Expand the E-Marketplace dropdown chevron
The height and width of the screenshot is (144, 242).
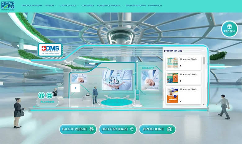tap(78, 6)
